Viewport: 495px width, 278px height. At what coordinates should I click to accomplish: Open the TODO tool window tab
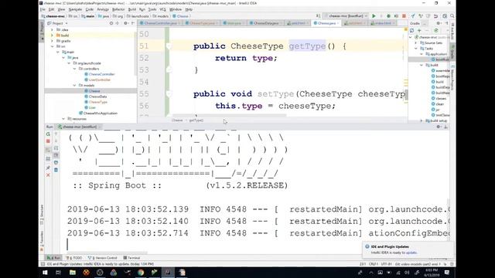coord(74,258)
